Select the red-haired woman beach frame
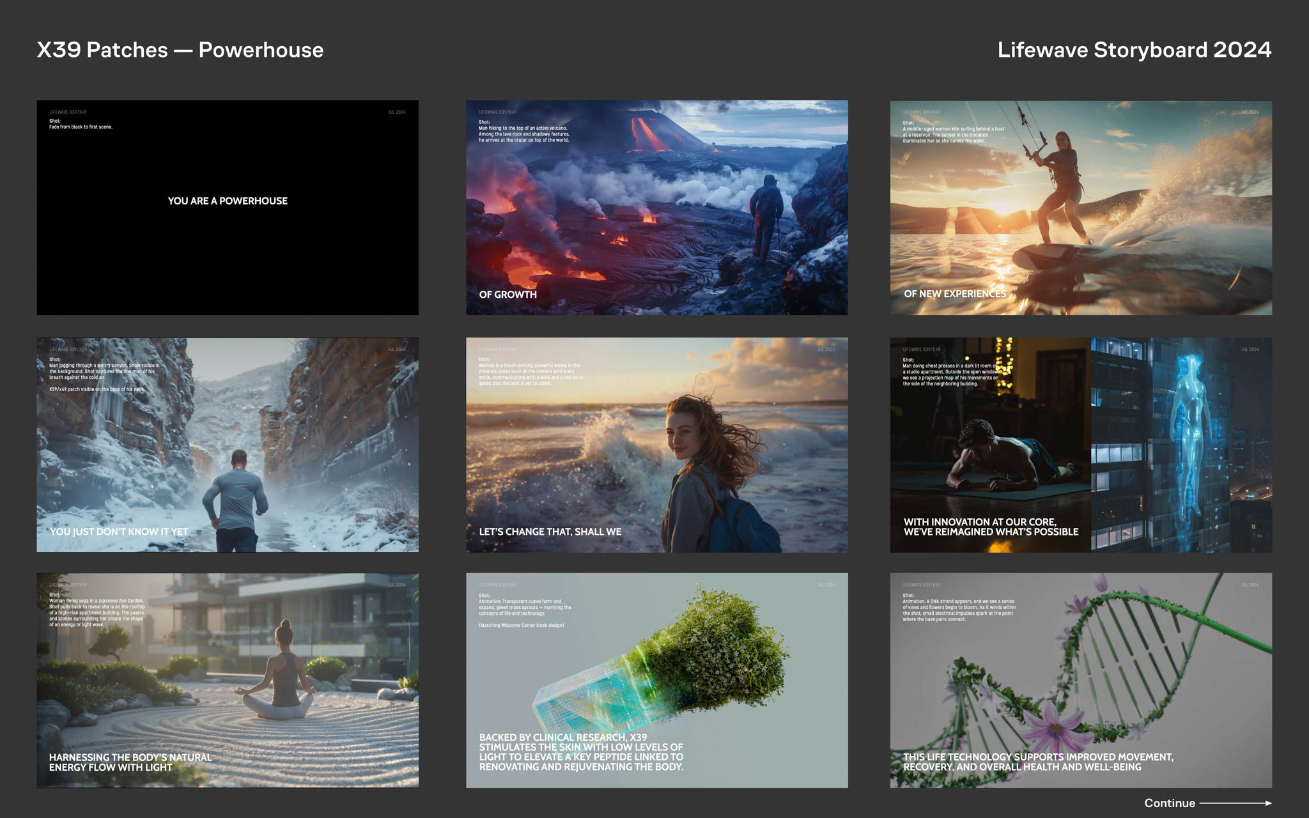 pyautogui.click(x=656, y=445)
